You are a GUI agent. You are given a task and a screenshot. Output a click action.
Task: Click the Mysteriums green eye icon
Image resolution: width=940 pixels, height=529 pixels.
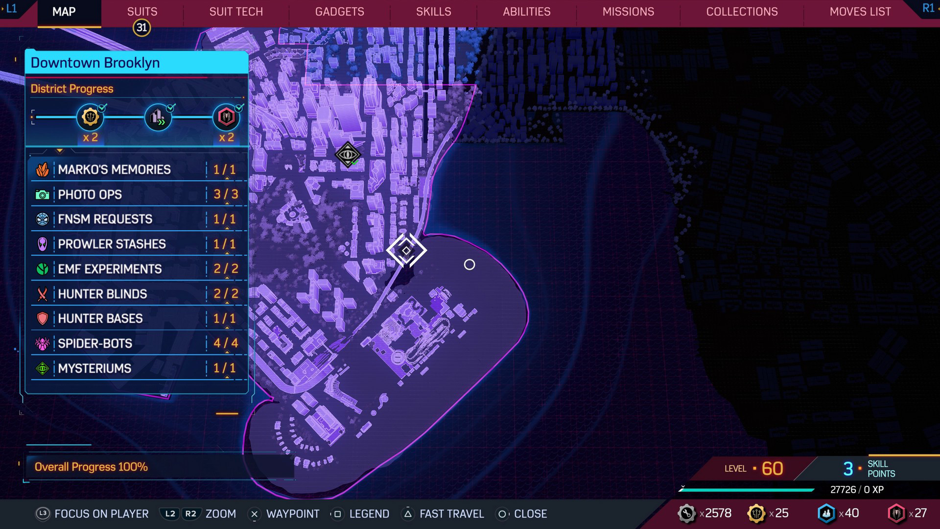[43, 368]
